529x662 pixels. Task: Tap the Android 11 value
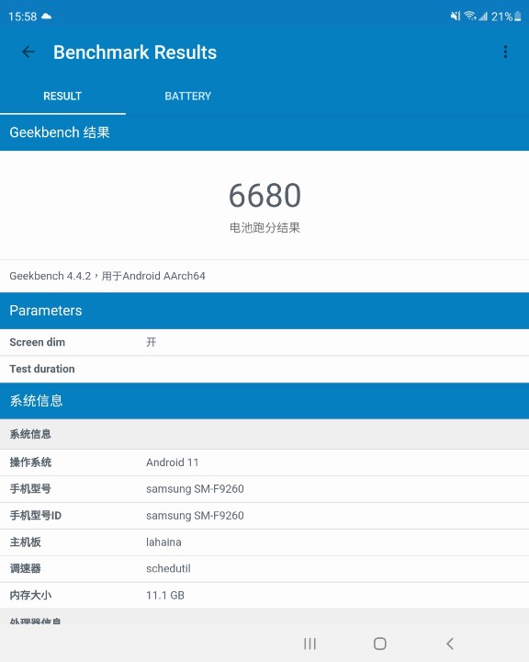click(x=172, y=462)
